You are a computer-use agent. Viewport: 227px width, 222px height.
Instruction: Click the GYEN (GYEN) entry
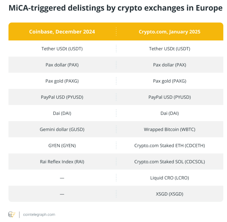click(x=62, y=146)
